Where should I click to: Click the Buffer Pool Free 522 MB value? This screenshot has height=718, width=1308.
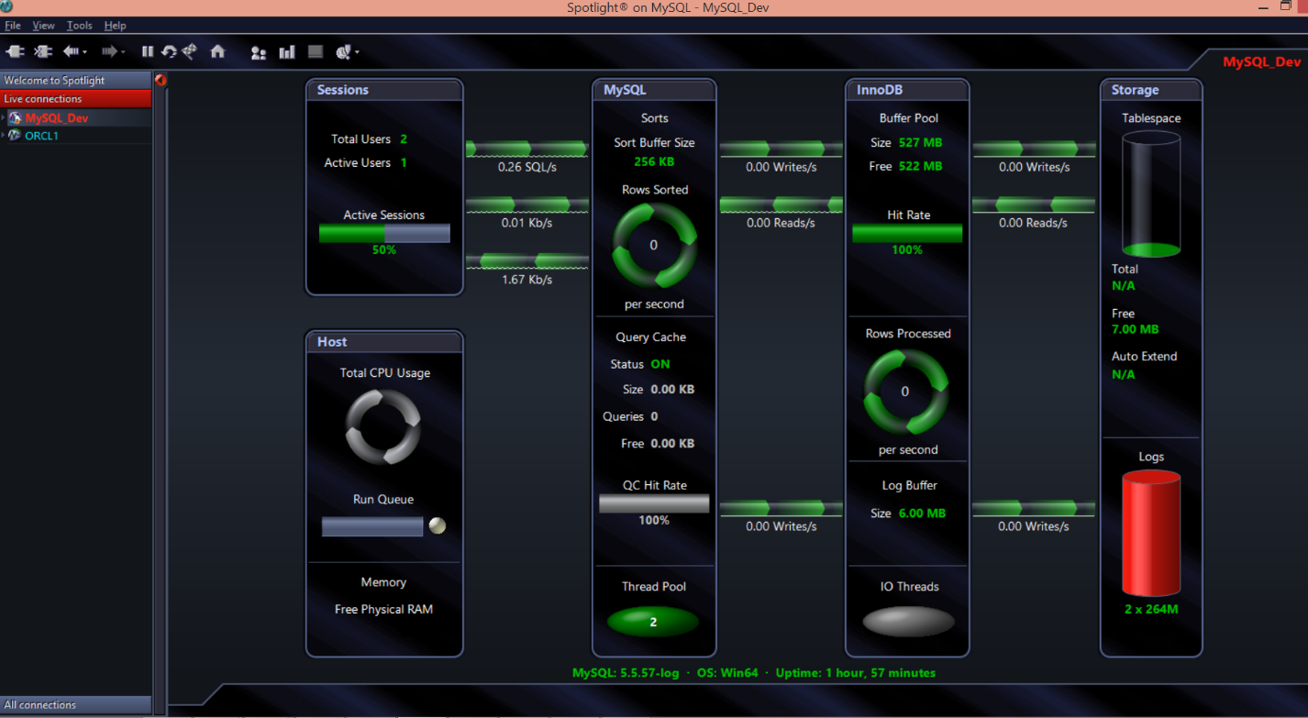coord(920,167)
